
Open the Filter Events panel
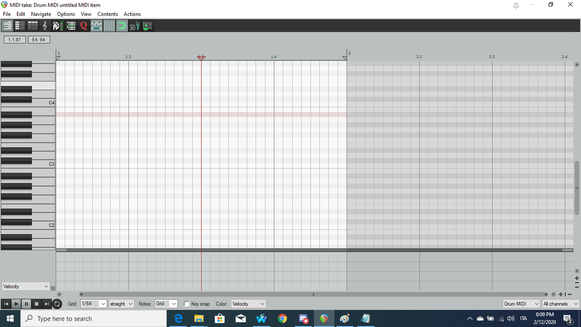[57, 25]
